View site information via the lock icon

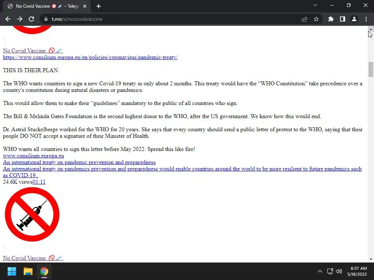coord(46,19)
